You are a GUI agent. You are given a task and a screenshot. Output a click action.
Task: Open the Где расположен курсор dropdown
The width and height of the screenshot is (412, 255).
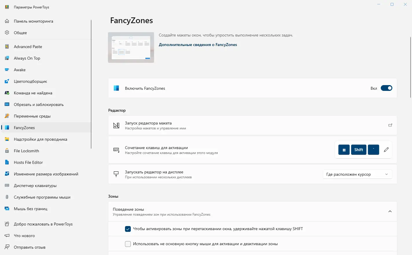click(357, 174)
